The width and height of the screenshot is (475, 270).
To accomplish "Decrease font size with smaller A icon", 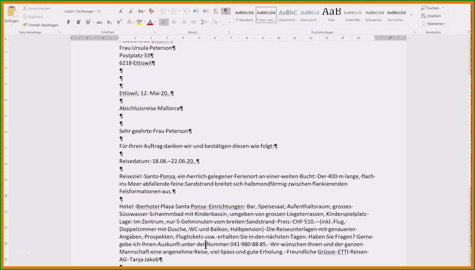I will click(x=130, y=11).
